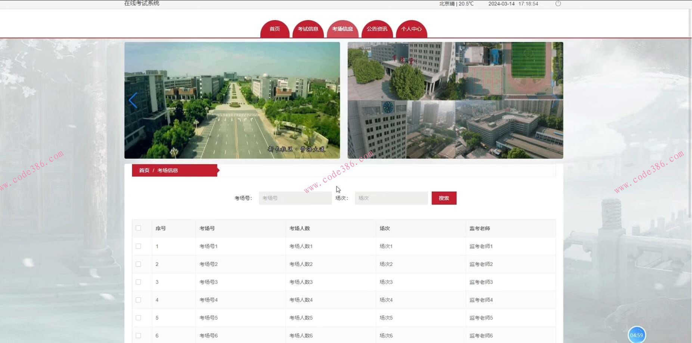
Task: Open the 公告资讯 tab
Action: click(377, 29)
